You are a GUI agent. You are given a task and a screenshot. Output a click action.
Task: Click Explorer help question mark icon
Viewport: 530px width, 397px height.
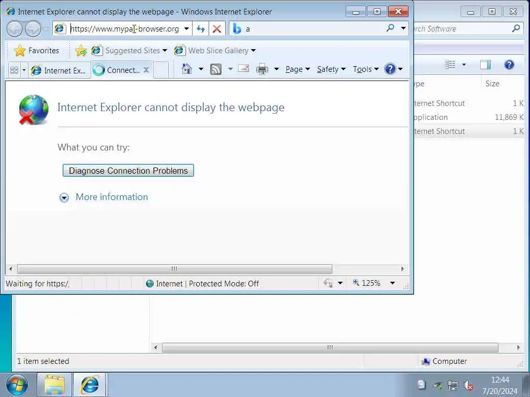[x=509, y=65]
